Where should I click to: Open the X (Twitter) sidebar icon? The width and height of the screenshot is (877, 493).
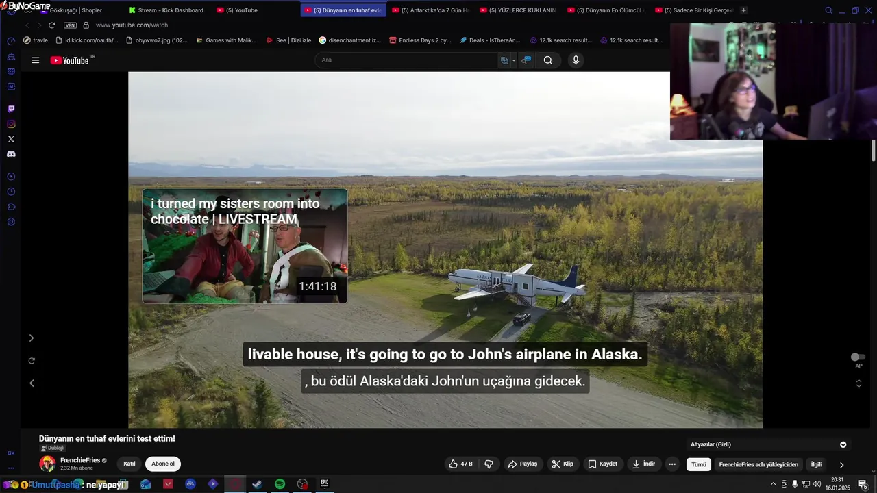(11, 139)
